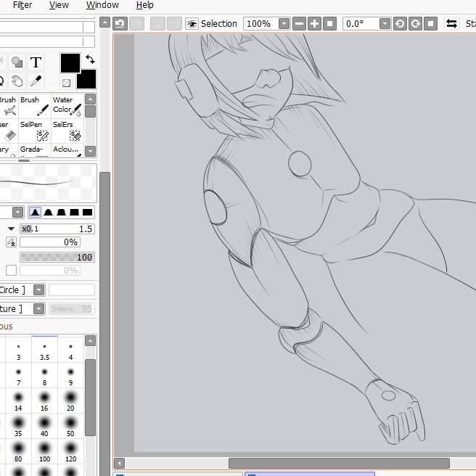Image resolution: width=476 pixels, height=476 pixels.
Task: Swap foreground and background colors
Action: click(90, 59)
